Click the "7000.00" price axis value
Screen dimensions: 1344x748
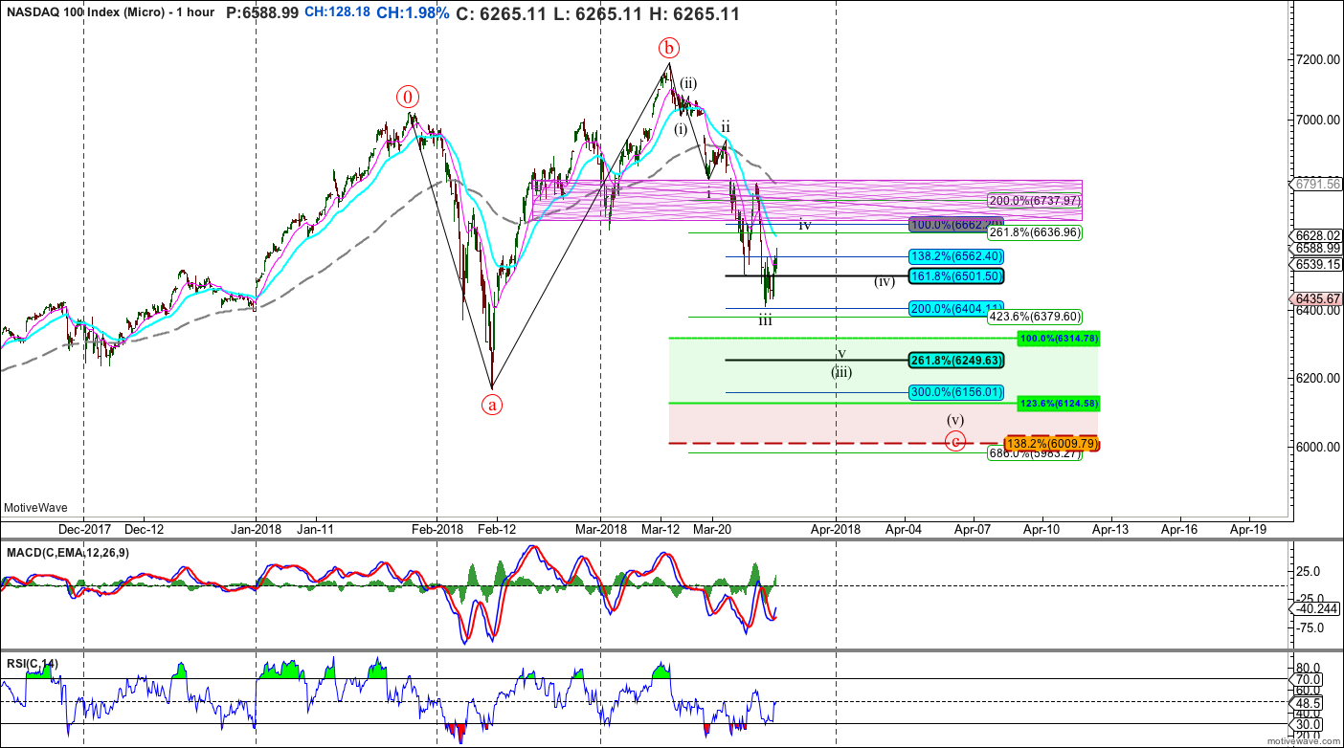pyautogui.click(x=1316, y=120)
